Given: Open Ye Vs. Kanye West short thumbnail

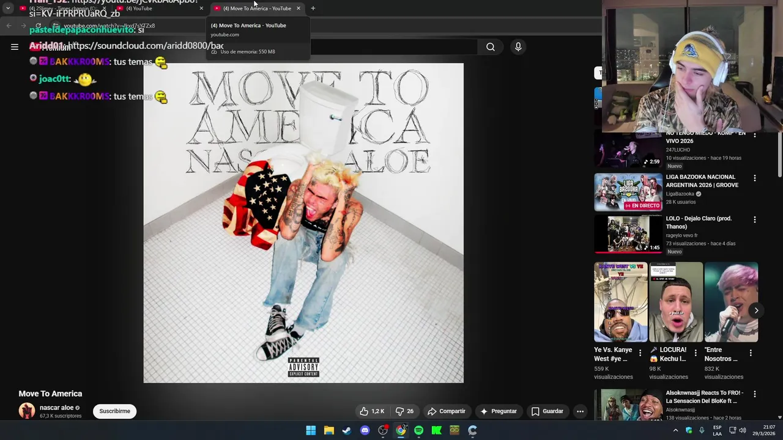Looking at the screenshot, I should pos(621,302).
